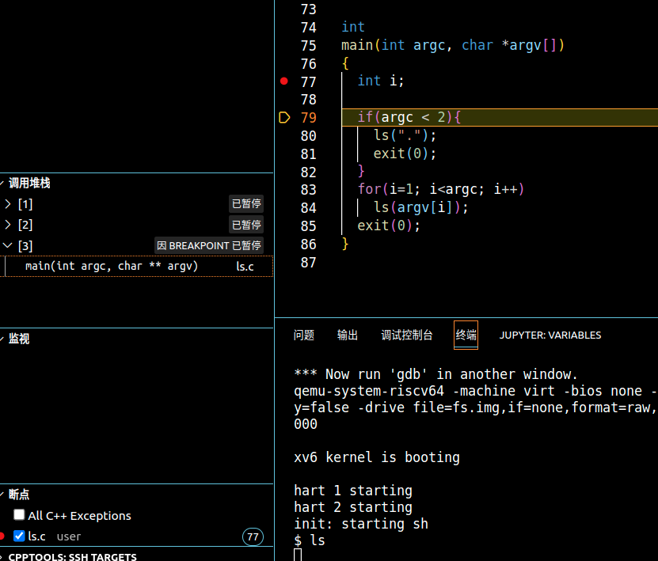Image resolution: width=658 pixels, height=561 pixels.
Task: Click the yellow current-line arrow at line 79
Action: click(284, 117)
